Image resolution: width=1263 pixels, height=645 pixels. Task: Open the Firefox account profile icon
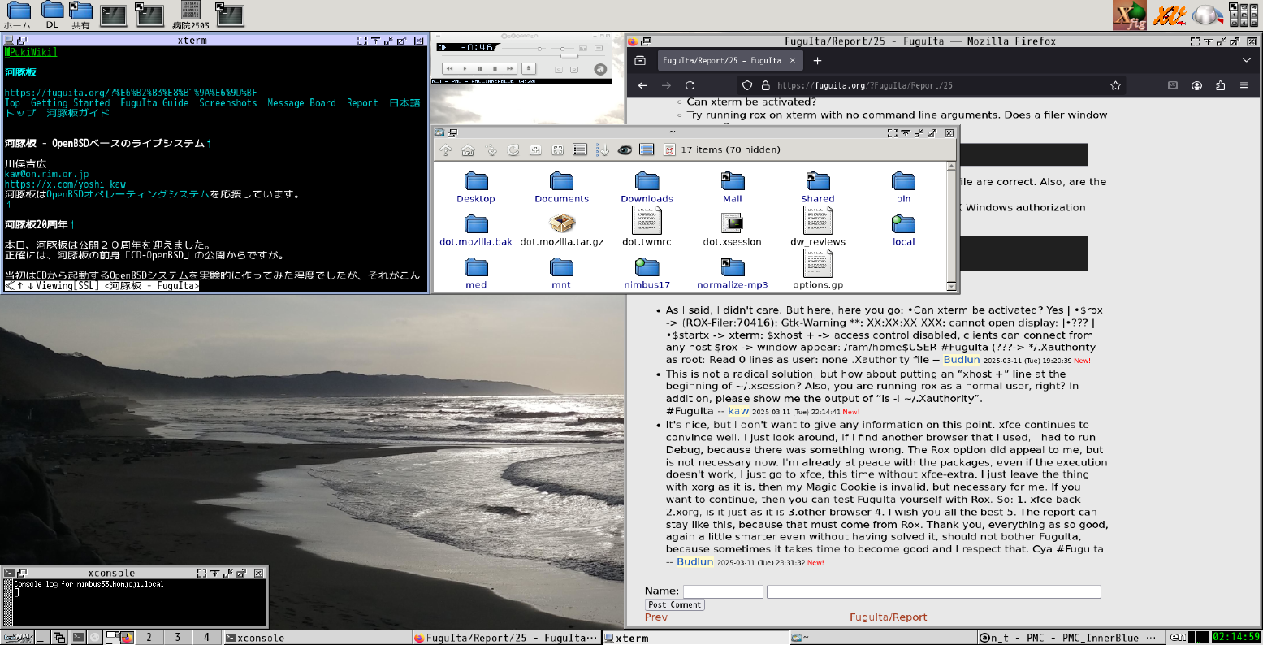click(x=1196, y=85)
